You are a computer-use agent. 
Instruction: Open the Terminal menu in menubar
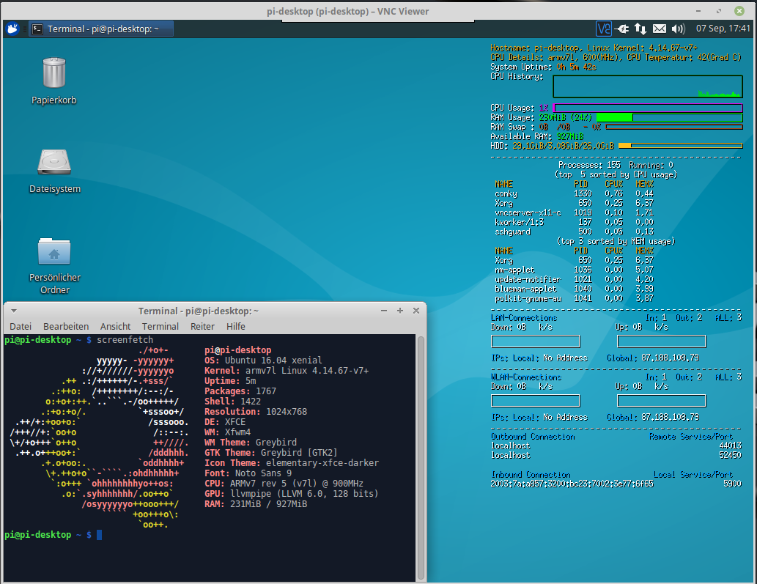pyautogui.click(x=160, y=326)
